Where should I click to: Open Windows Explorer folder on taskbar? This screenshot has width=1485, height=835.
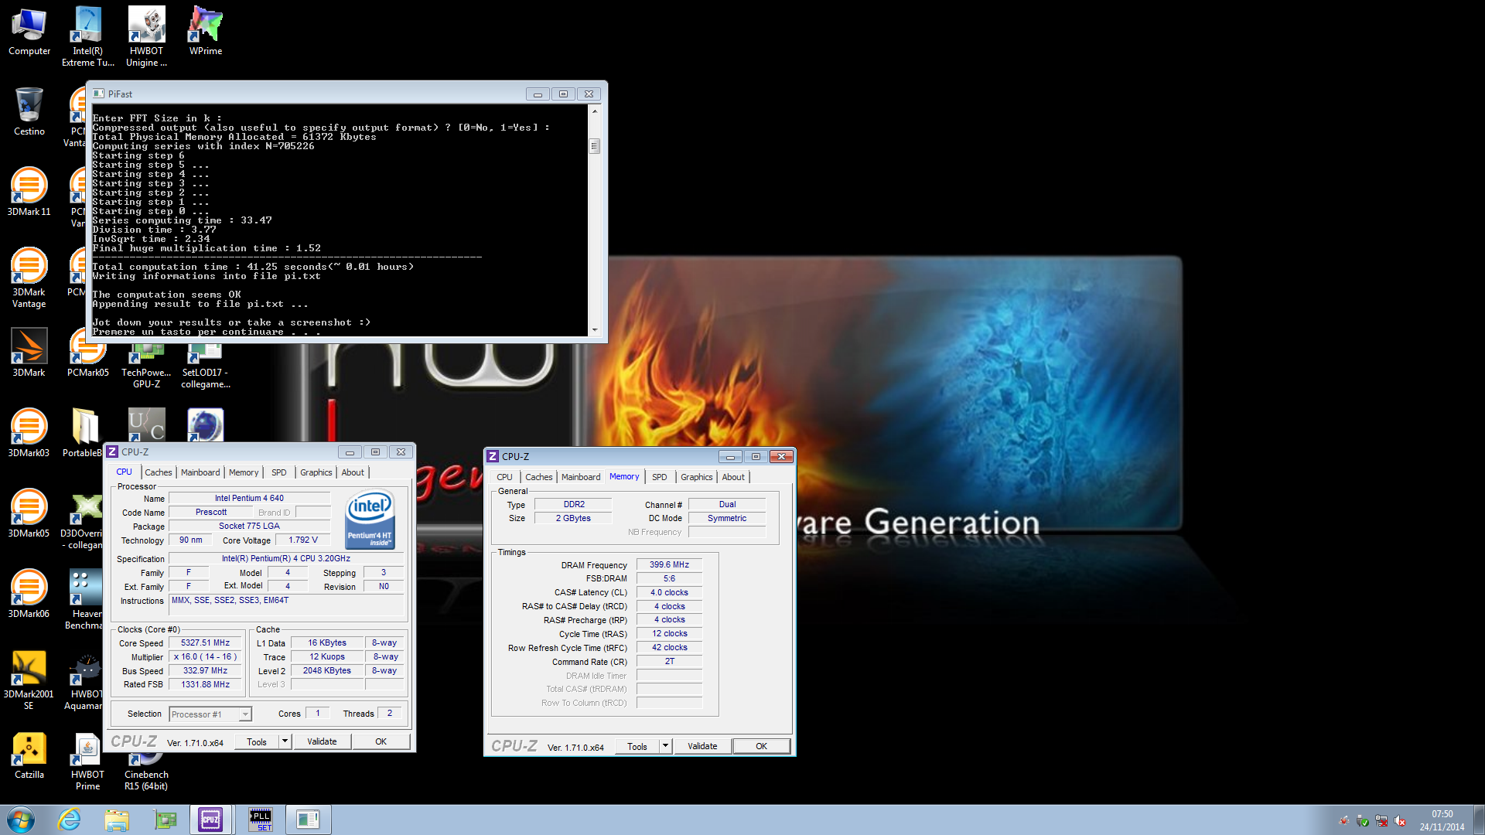point(117,820)
